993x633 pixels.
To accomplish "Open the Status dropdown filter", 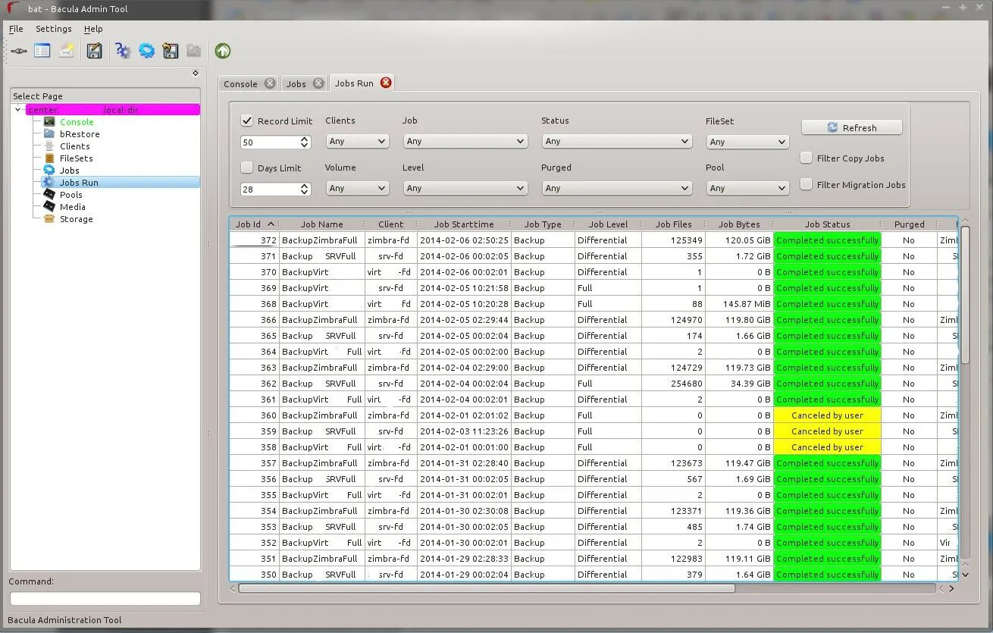I will click(617, 141).
